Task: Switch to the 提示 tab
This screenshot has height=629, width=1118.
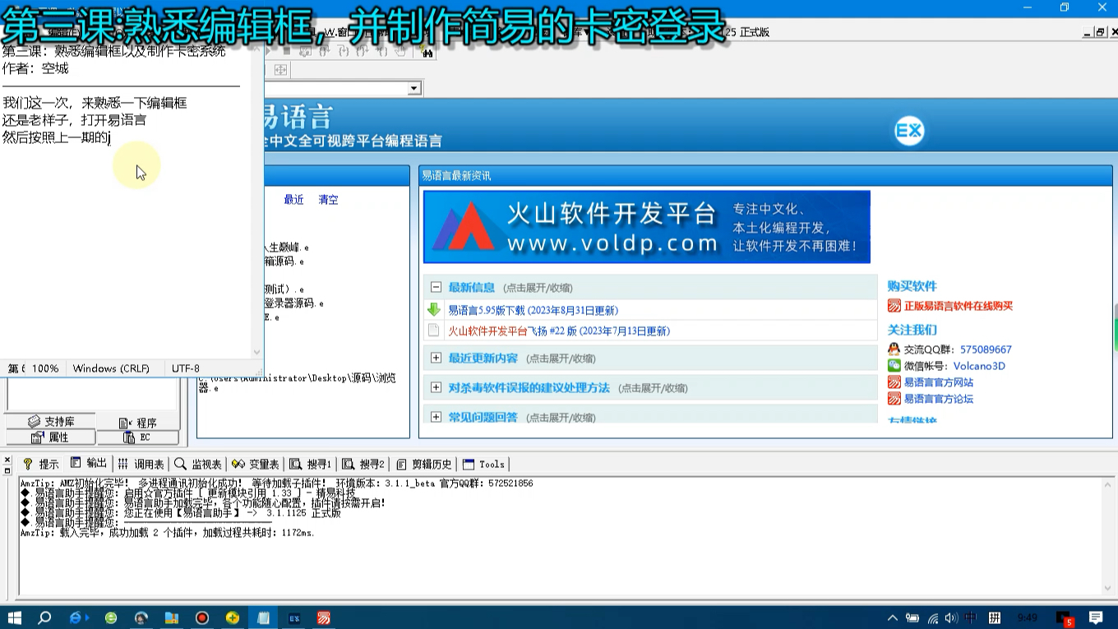Action: 41,464
